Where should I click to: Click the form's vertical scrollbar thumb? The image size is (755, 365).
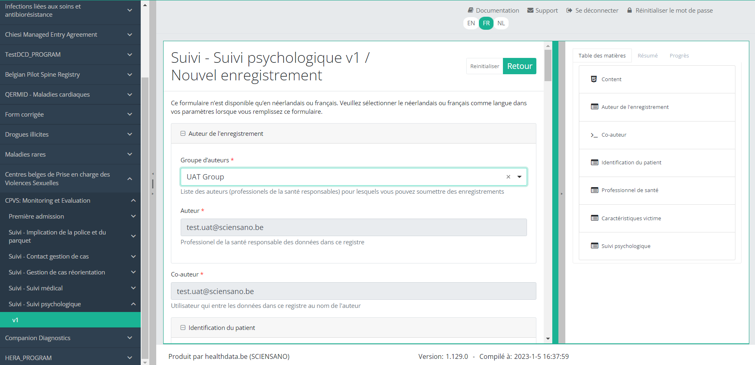548,65
